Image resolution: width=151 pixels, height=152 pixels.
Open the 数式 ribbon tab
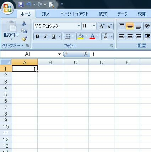tap(103, 14)
